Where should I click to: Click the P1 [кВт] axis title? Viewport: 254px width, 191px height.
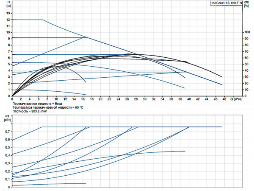tap(6, 118)
